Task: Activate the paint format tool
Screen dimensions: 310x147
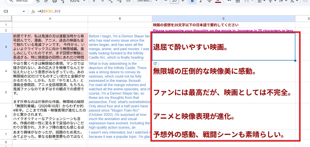Action: (x=62, y=1)
